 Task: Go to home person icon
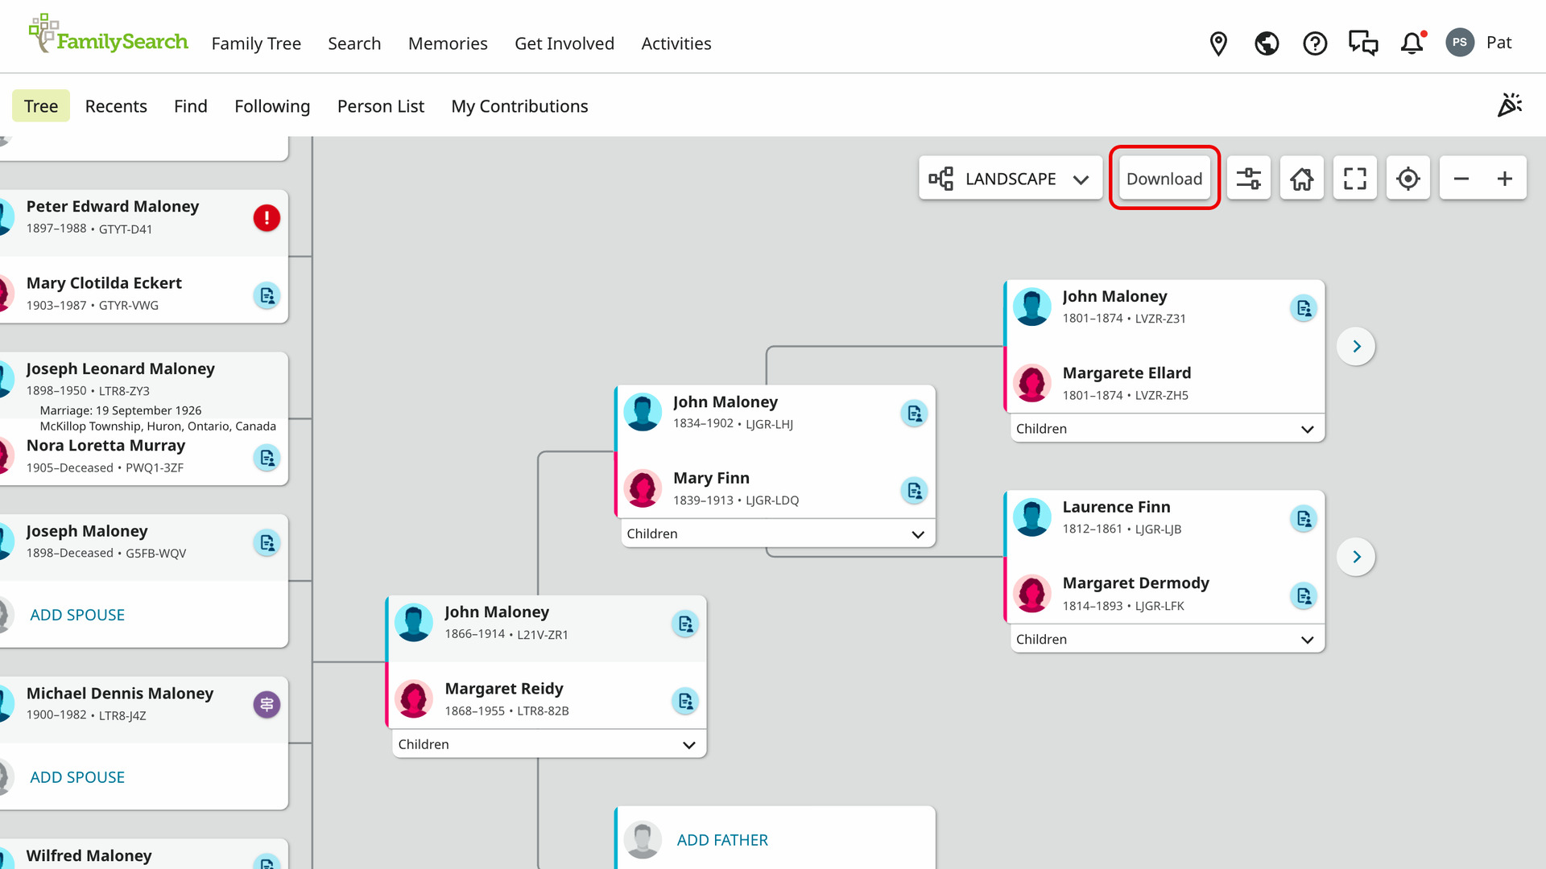click(x=1302, y=178)
